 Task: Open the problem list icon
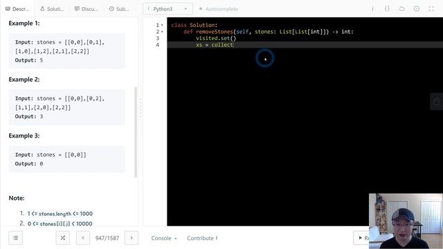click(15, 238)
